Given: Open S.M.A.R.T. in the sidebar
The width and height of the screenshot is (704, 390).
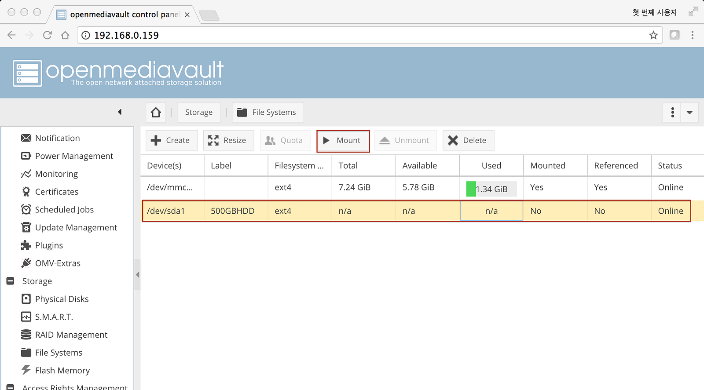Looking at the screenshot, I should [x=47, y=317].
